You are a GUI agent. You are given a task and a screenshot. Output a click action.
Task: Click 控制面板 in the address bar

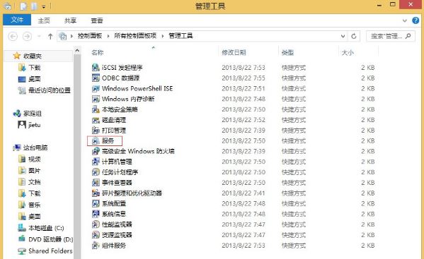tap(90, 36)
